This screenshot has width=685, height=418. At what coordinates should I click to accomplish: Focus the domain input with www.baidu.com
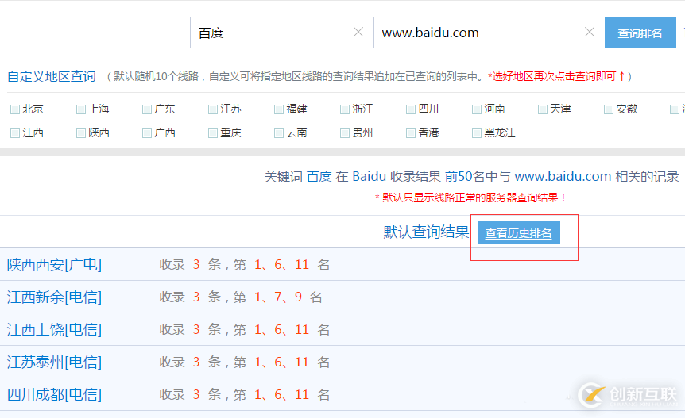coord(490,33)
